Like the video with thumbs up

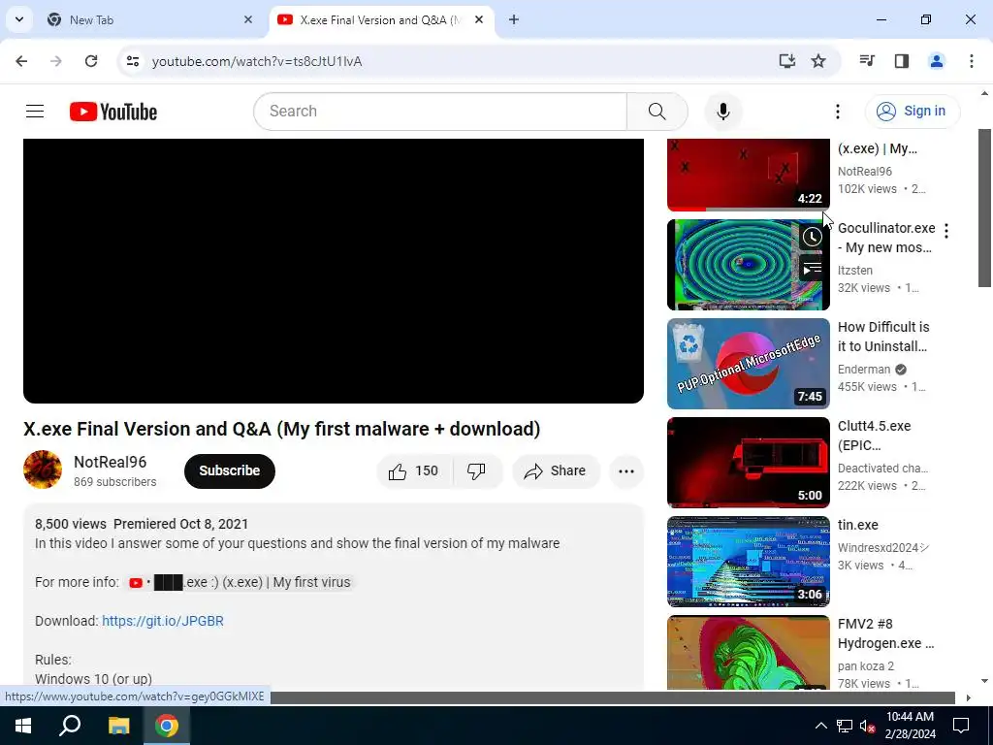(414, 470)
